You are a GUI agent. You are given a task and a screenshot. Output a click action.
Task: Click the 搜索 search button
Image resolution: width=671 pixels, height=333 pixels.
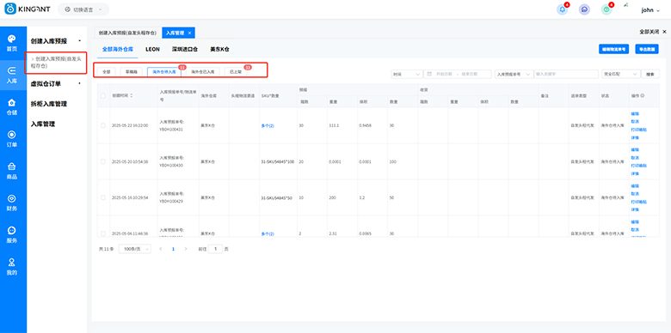pyautogui.click(x=650, y=74)
